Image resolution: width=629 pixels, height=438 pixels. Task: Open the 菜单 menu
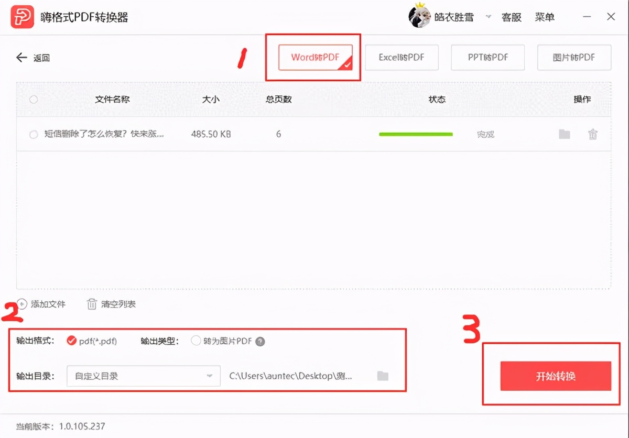pos(545,16)
